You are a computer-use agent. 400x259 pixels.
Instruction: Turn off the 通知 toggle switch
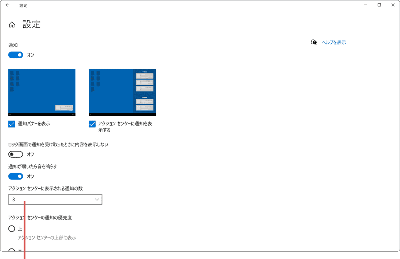point(15,55)
